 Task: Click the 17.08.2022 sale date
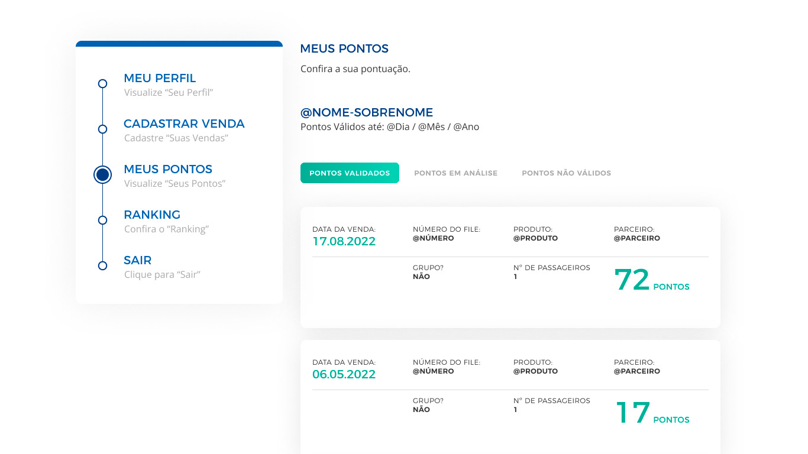point(344,241)
